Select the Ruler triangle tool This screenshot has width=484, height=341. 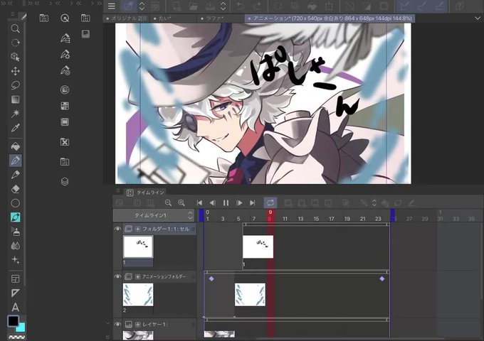coord(15,293)
